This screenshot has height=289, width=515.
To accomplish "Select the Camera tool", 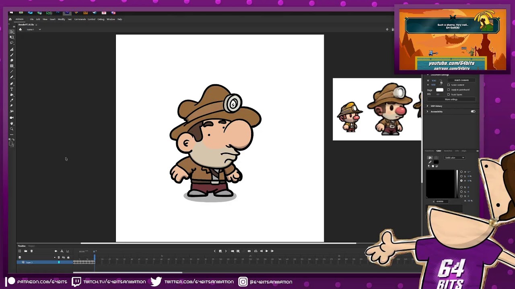I will coord(12,118).
